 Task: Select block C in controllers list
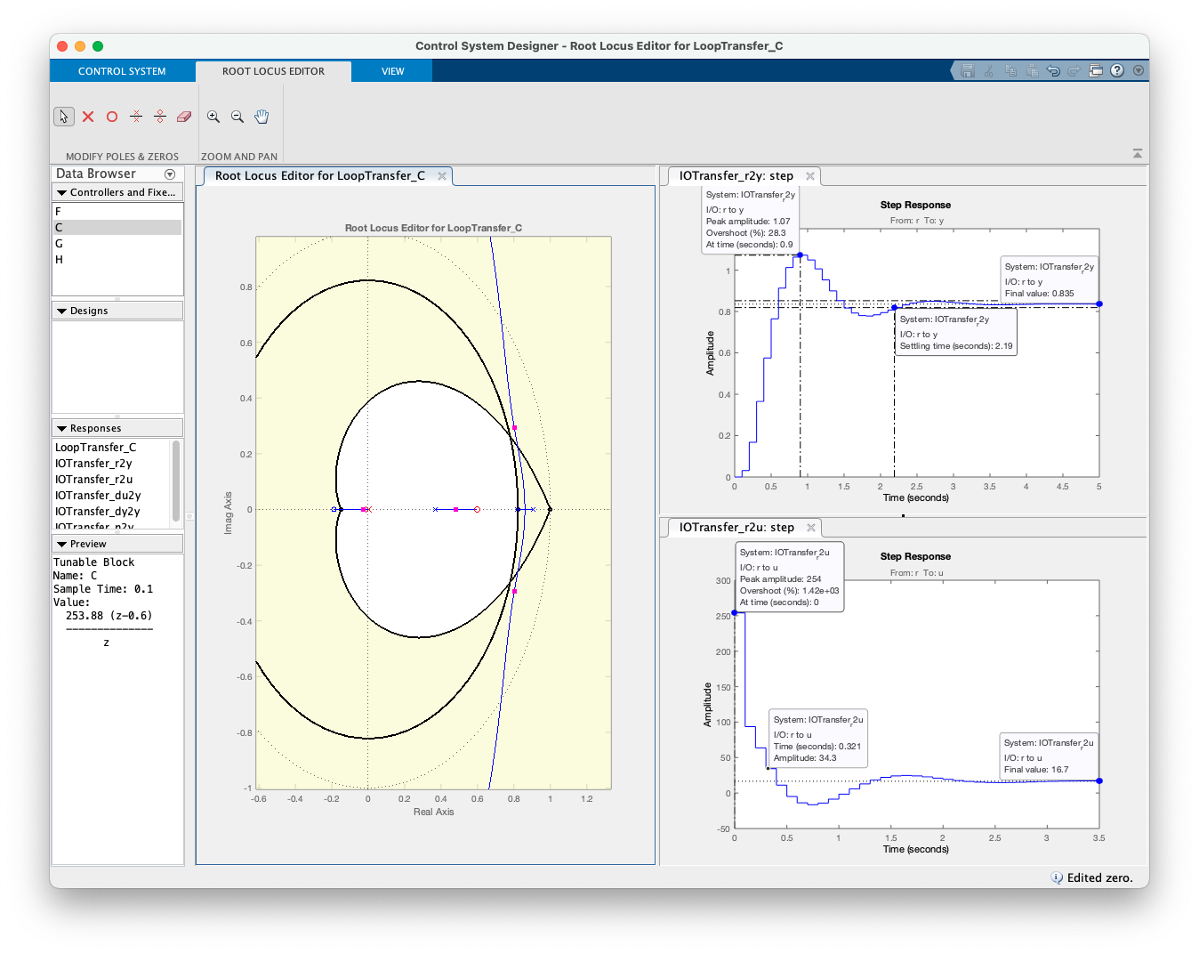coord(117,228)
